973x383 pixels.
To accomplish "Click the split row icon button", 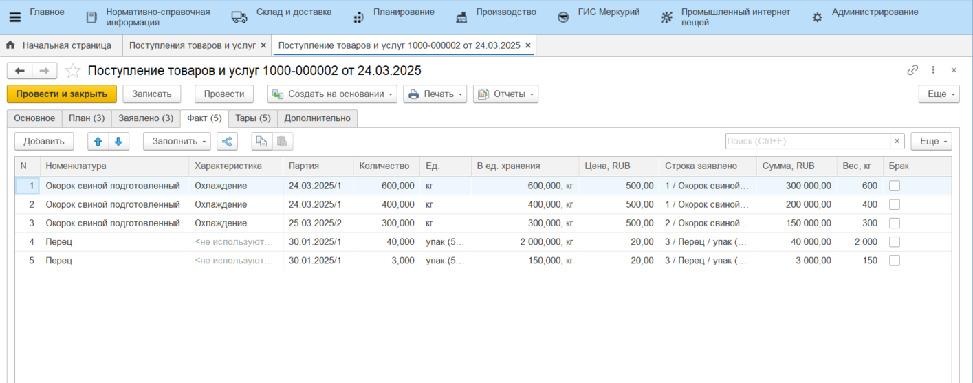I will (x=227, y=141).
